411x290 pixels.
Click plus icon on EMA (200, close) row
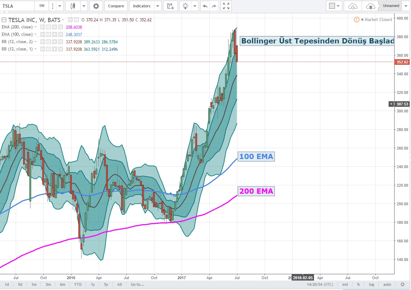click(x=55, y=27)
